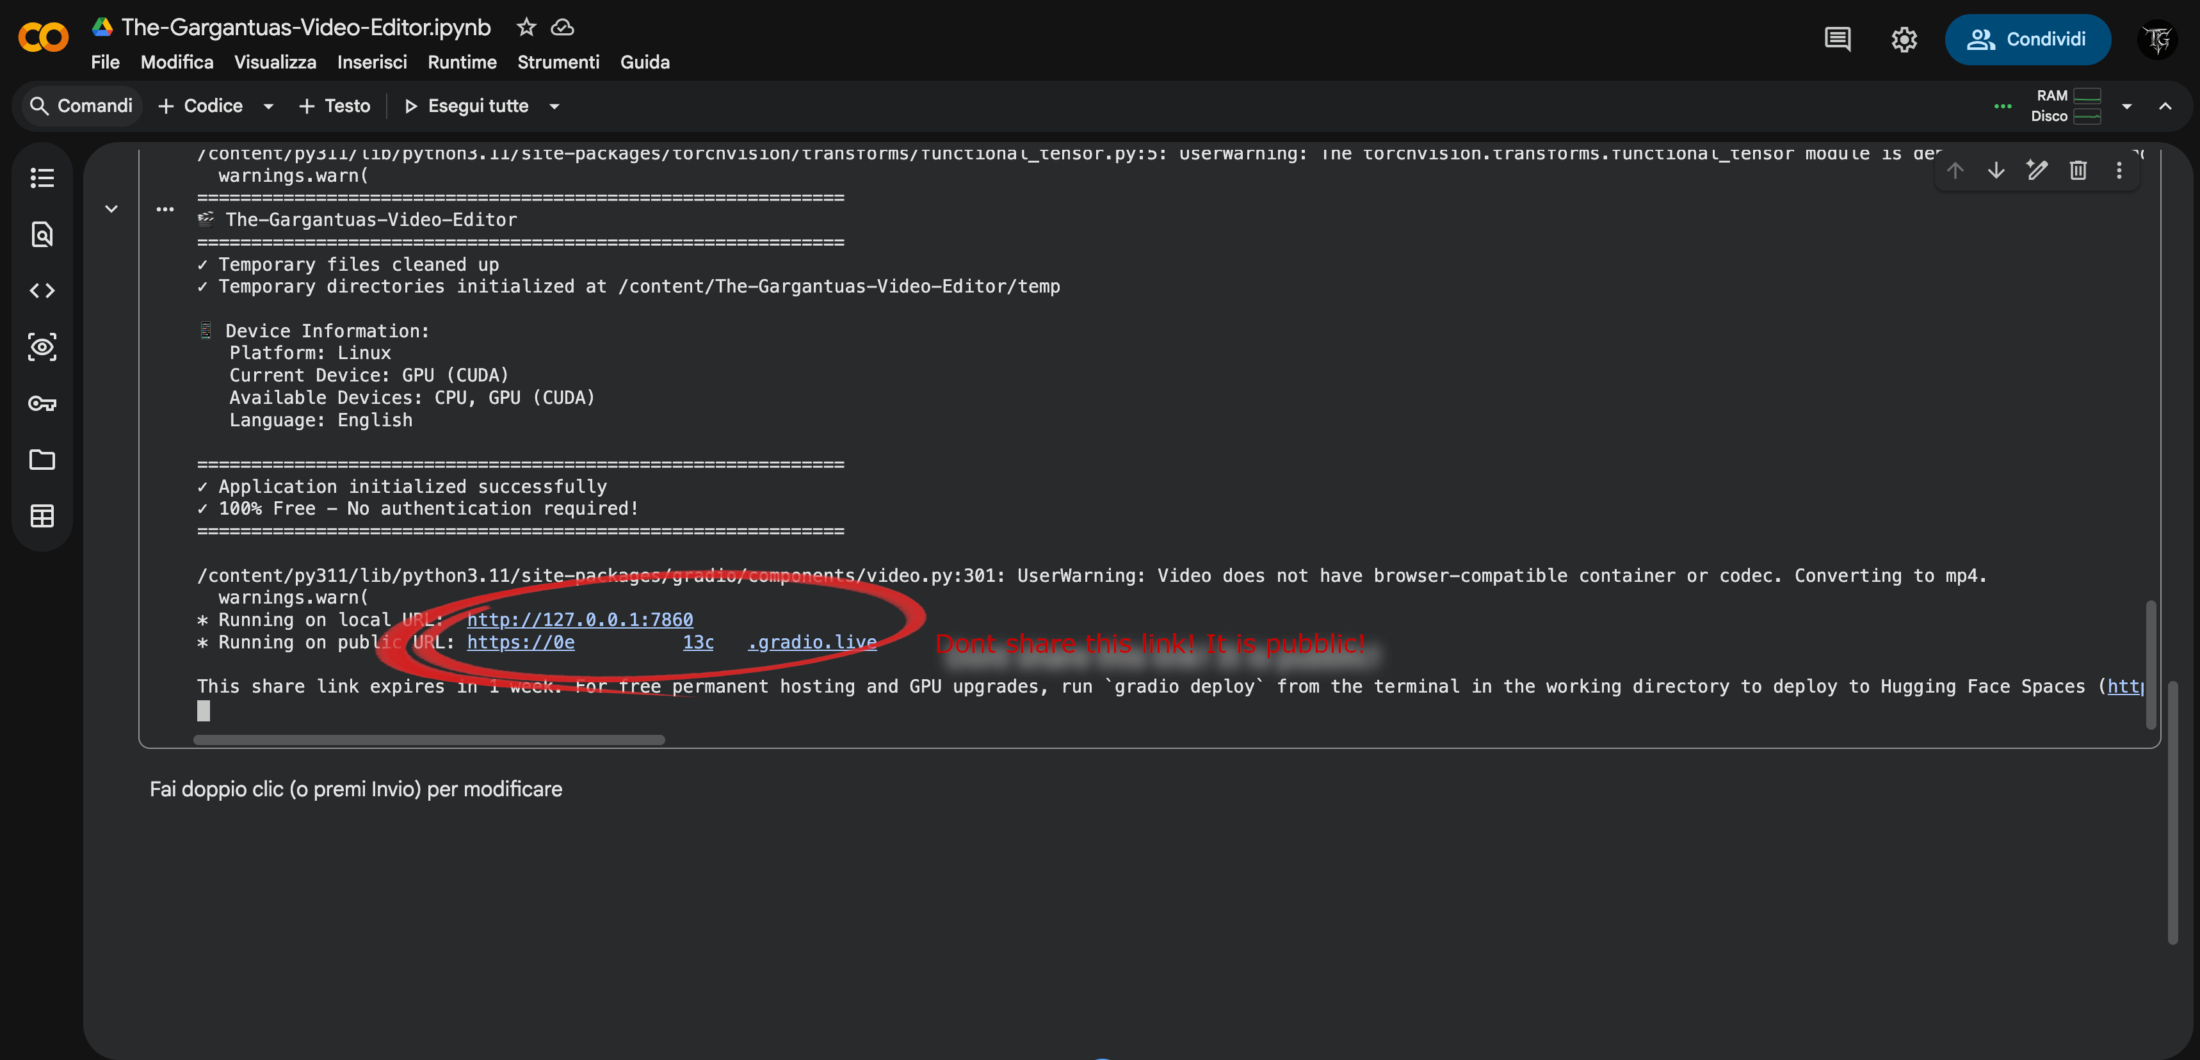Open the Runtime menu
Image resolution: width=2200 pixels, height=1060 pixels.
pyautogui.click(x=462, y=62)
